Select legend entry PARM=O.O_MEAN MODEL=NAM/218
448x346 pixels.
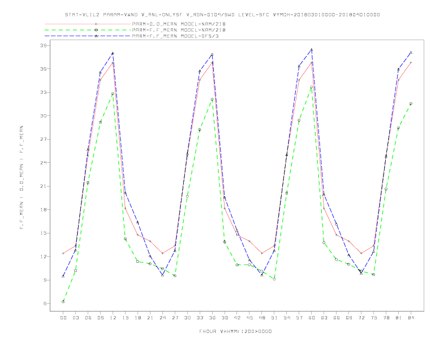click(179, 24)
